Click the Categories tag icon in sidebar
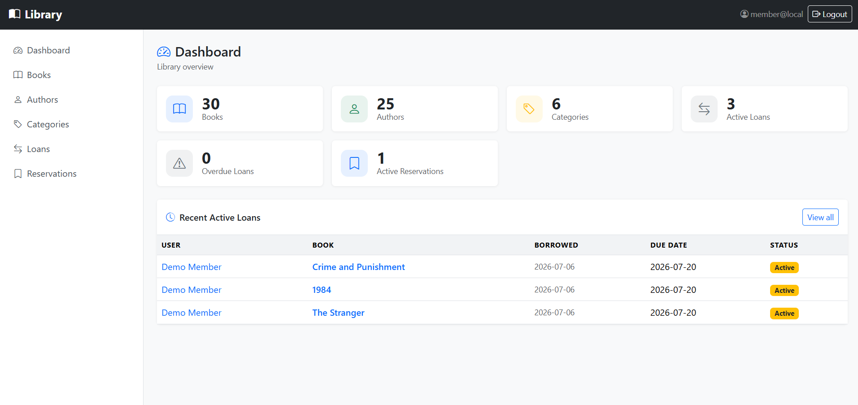This screenshot has width=858, height=405. 18,124
